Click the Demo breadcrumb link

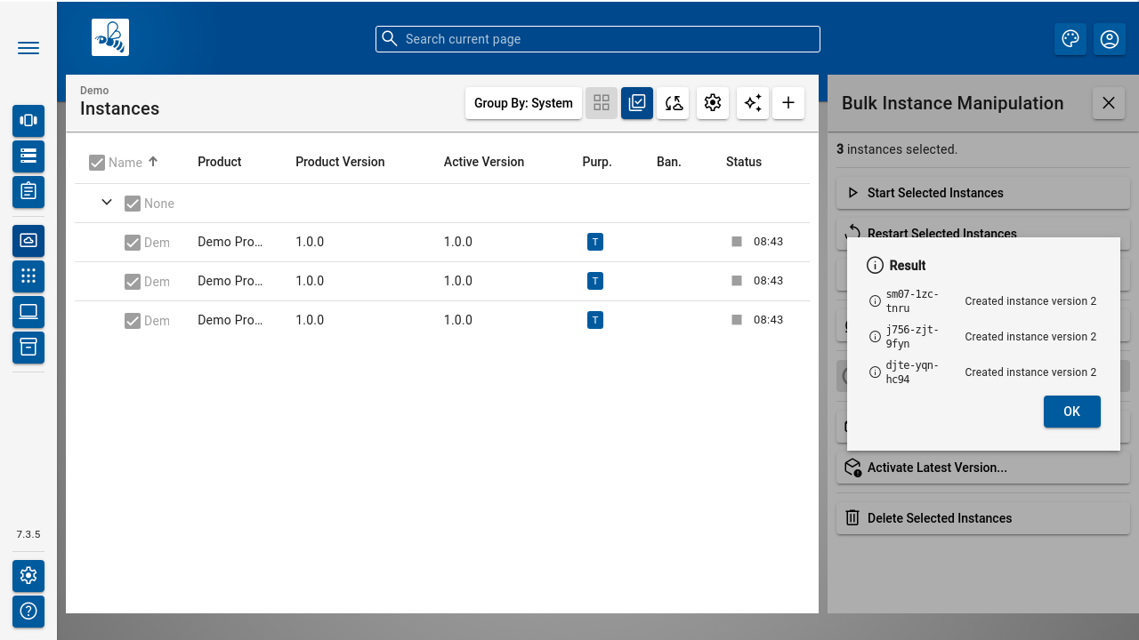click(x=94, y=91)
